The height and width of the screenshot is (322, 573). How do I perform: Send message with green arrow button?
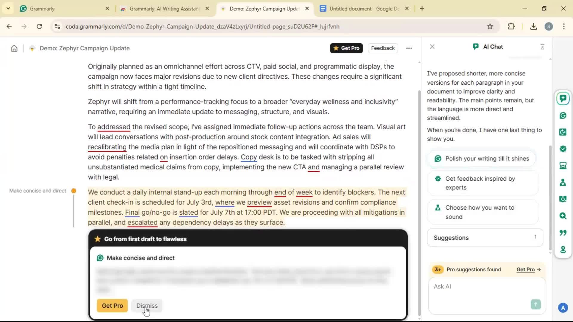point(535,304)
